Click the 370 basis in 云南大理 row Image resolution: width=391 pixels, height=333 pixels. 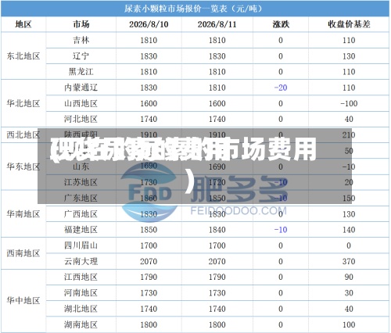(349, 261)
